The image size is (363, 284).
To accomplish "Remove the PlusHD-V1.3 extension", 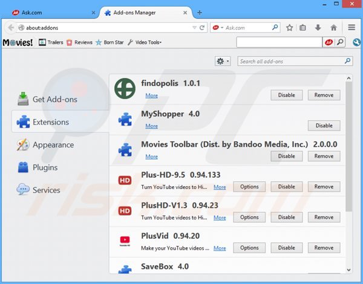I will click(324, 217).
